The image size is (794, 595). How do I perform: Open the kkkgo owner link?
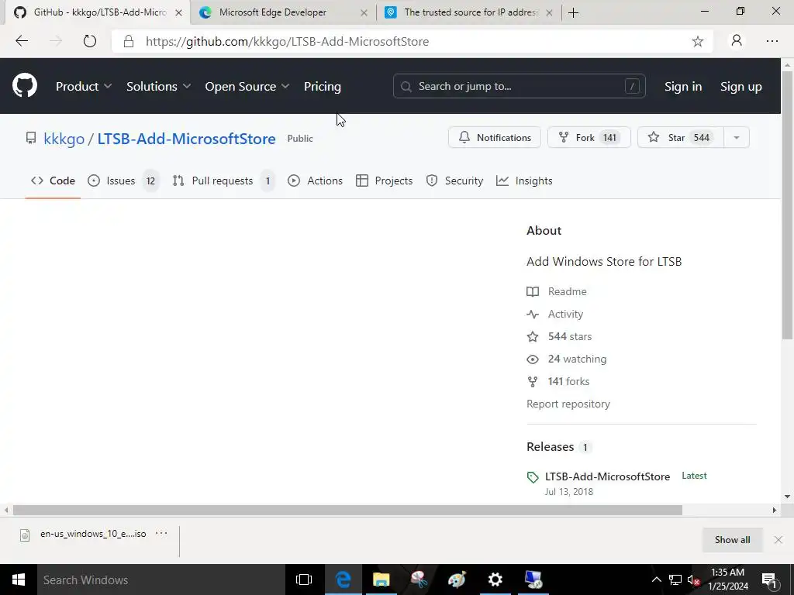pos(64,139)
